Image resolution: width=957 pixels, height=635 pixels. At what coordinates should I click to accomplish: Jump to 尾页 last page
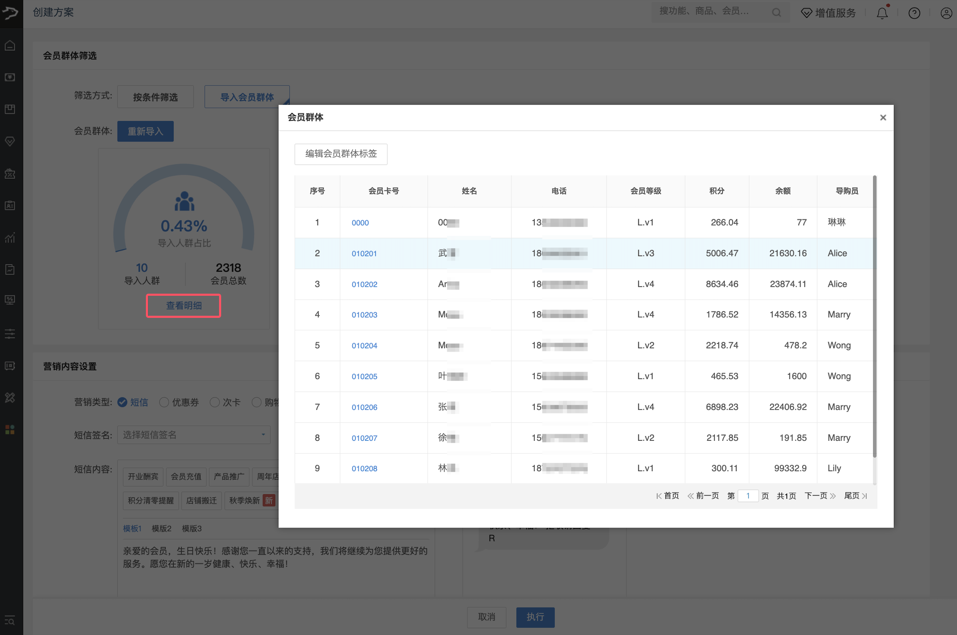(x=855, y=496)
